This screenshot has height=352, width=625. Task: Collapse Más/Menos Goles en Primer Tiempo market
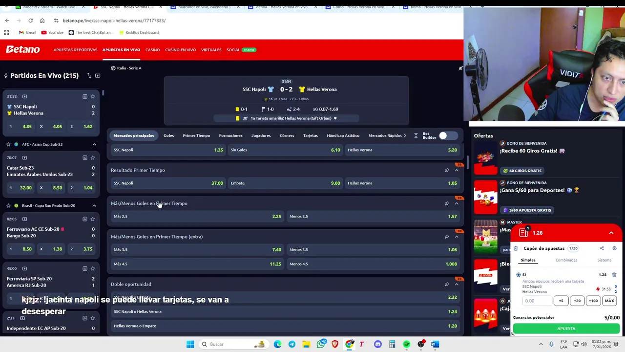click(457, 203)
